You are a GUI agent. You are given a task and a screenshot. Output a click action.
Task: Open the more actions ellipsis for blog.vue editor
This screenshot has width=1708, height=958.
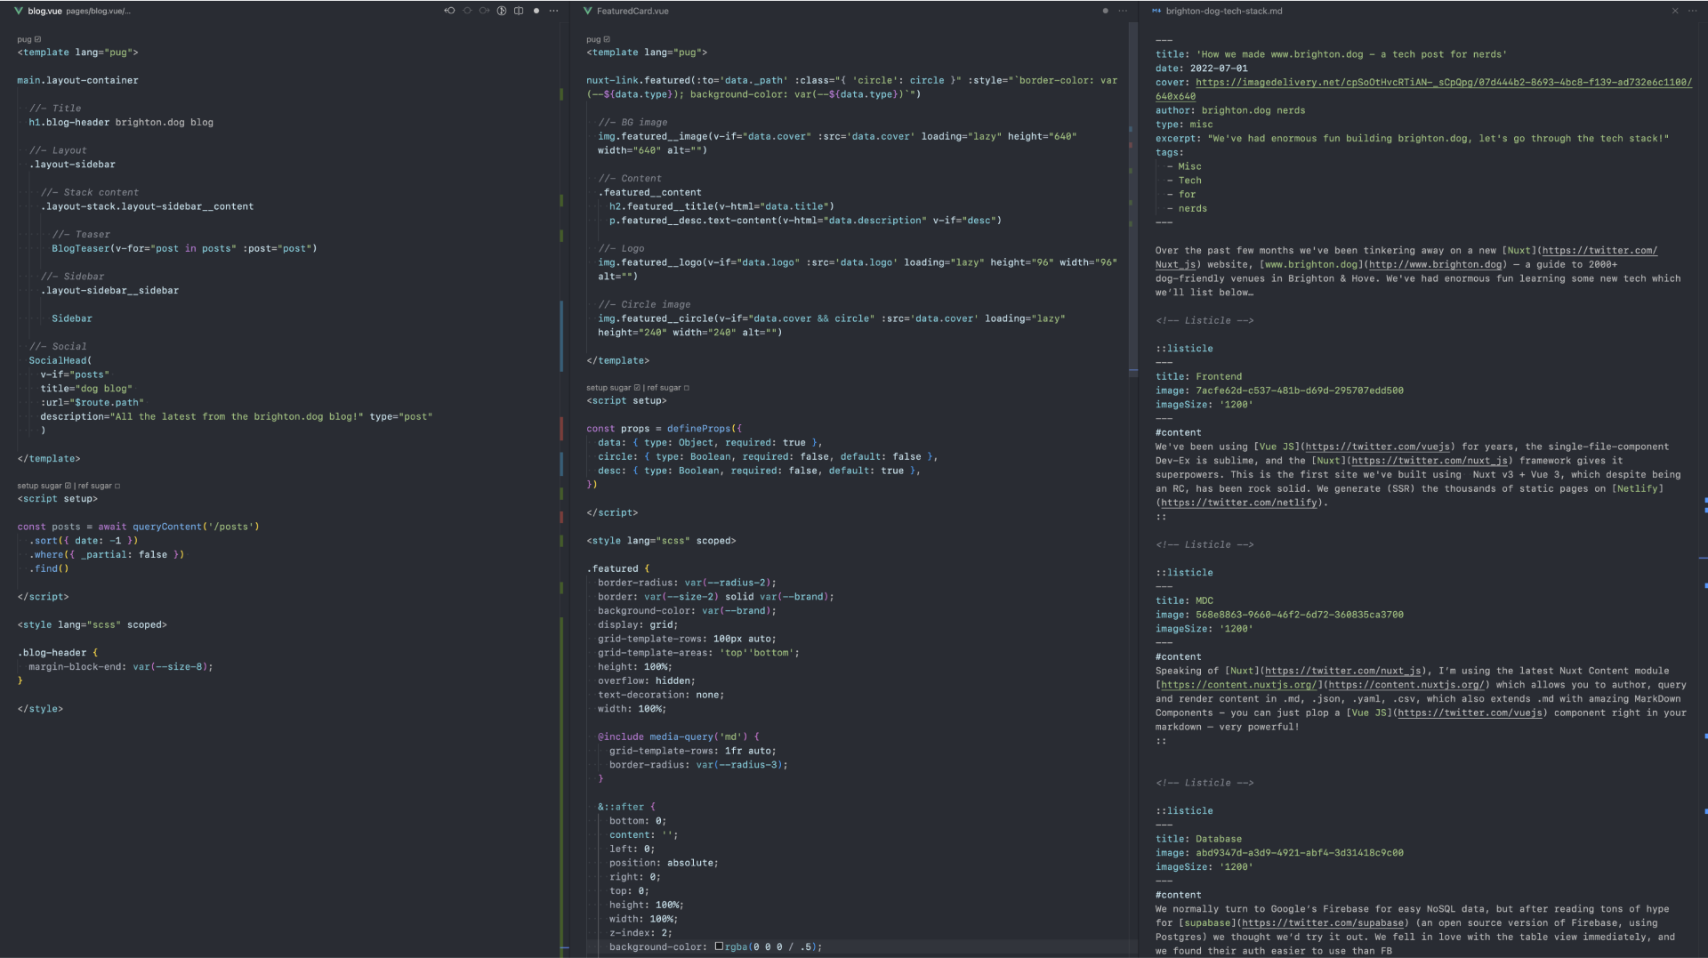[x=553, y=11]
